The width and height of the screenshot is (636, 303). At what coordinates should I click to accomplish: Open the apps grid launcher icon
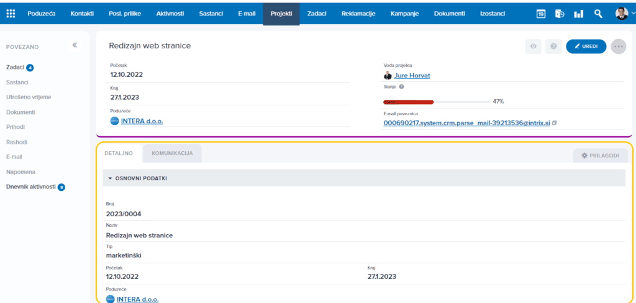(11, 14)
